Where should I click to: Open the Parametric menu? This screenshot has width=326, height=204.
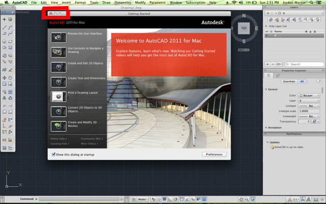coord(157,3)
